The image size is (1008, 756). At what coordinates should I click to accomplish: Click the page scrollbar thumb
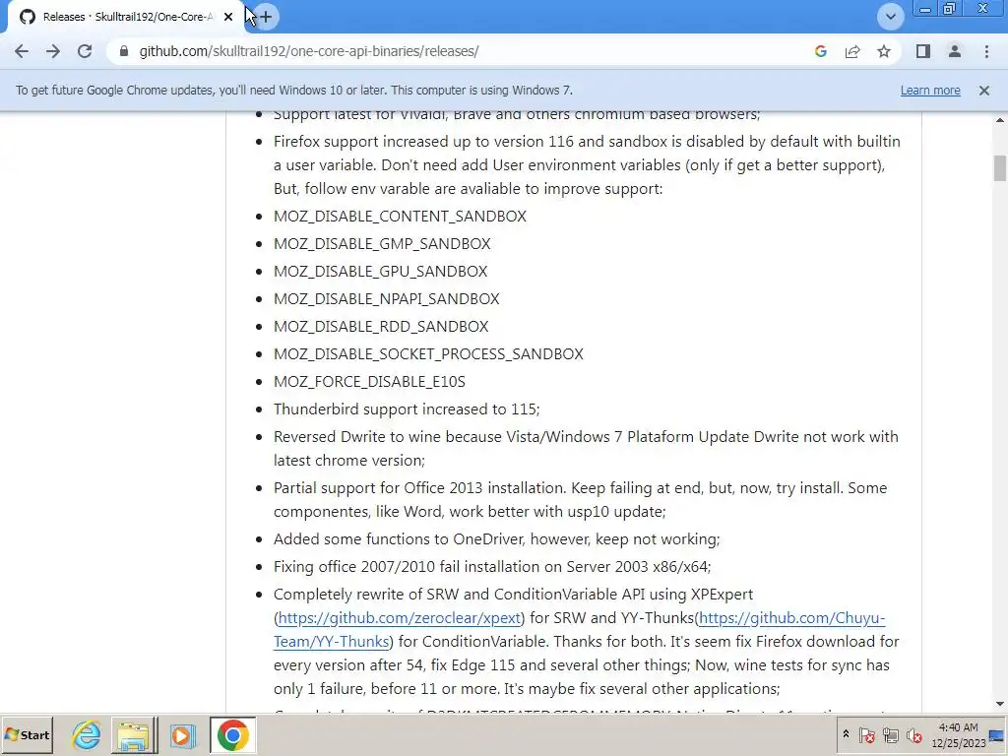[x=999, y=168]
